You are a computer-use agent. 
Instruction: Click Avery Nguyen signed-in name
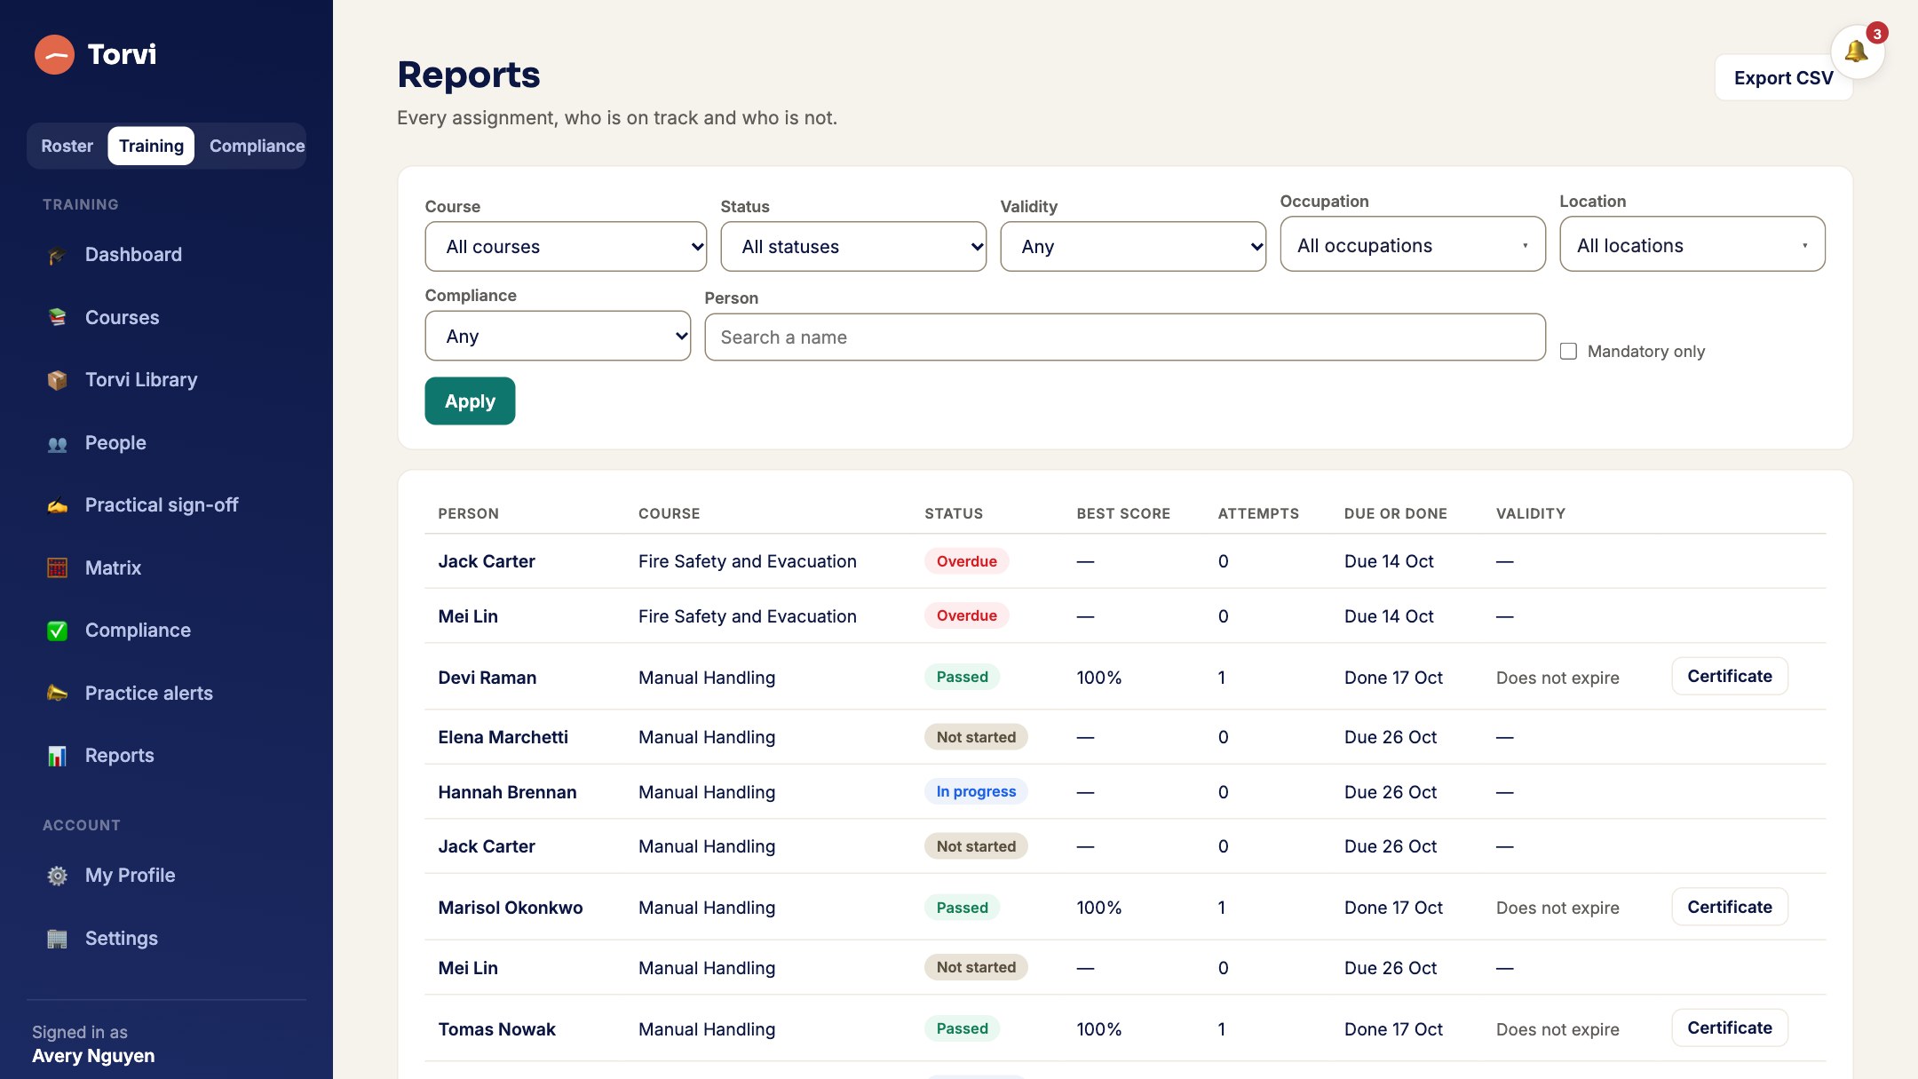(x=93, y=1056)
